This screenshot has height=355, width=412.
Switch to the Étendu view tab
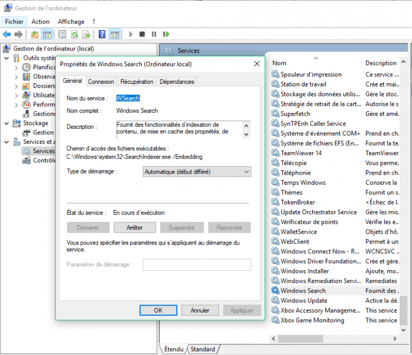point(174,349)
